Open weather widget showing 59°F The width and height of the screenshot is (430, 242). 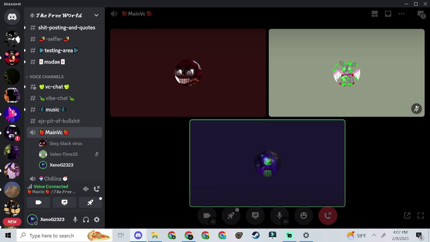click(356, 236)
